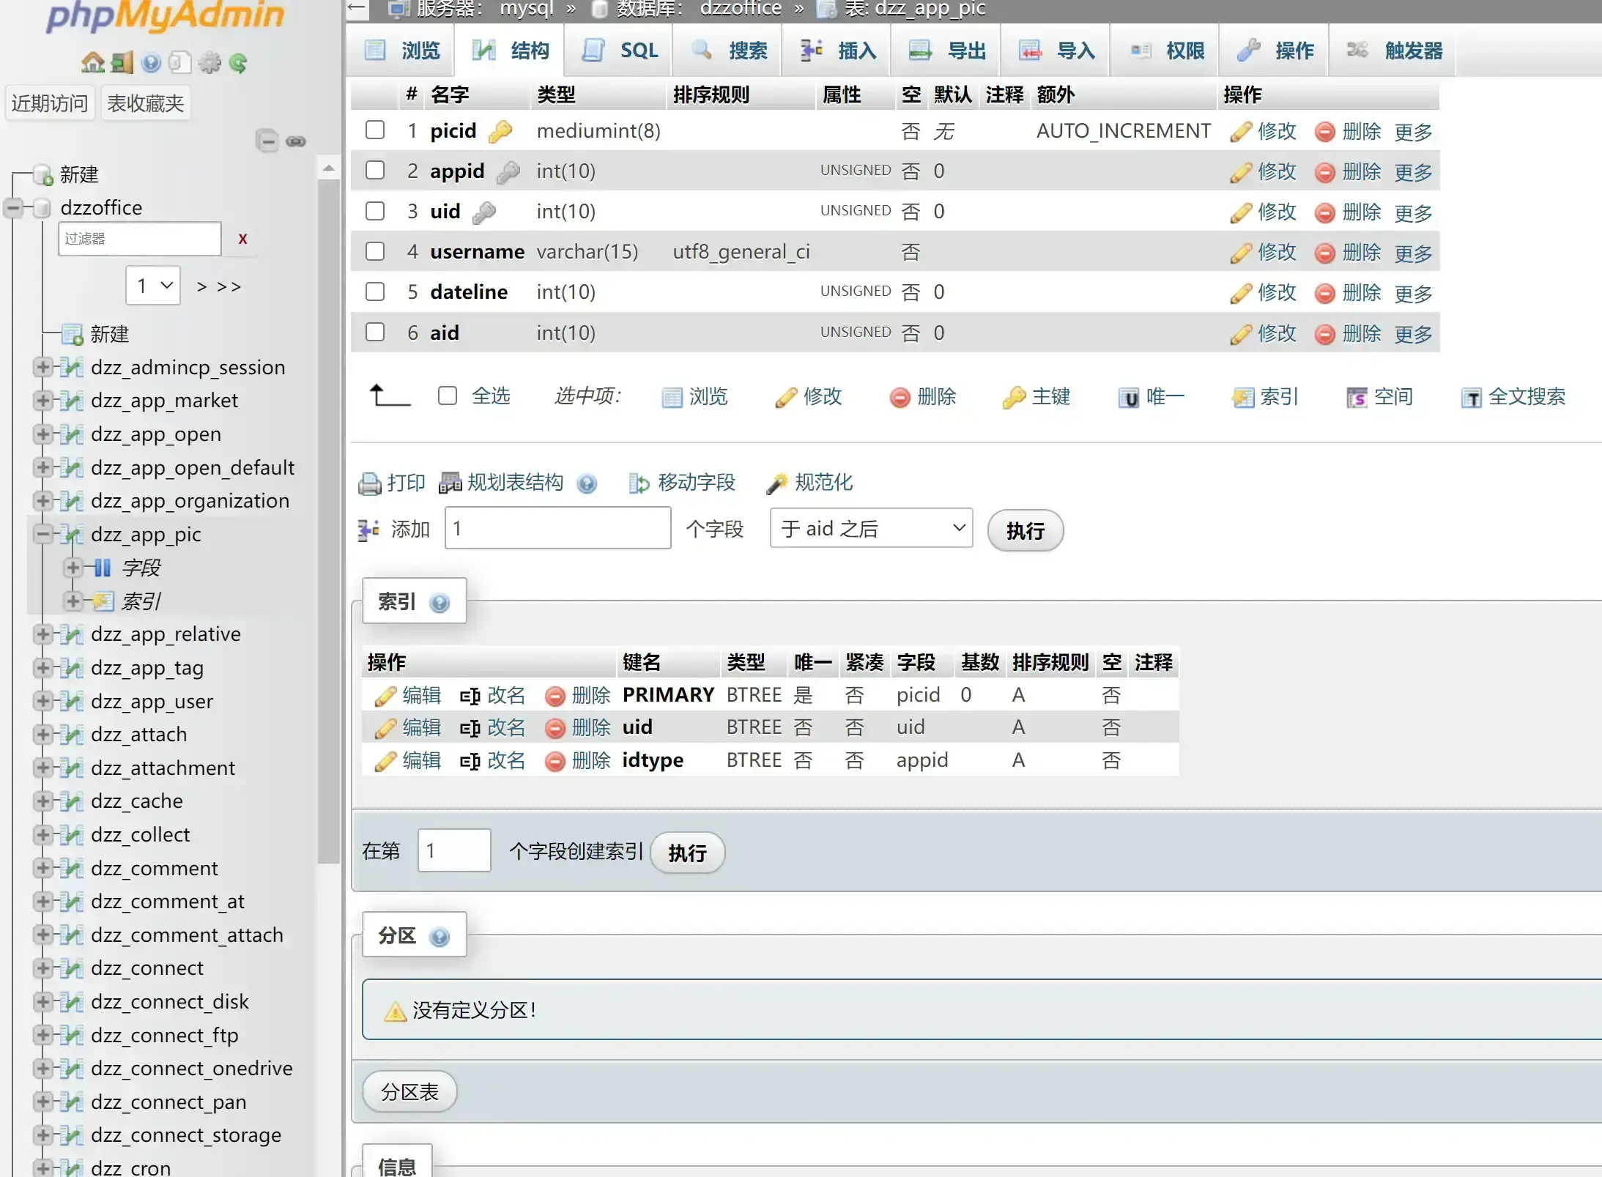This screenshot has height=1177, width=1602.
Task: Click the 分区表 partition table button
Action: tap(409, 1092)
